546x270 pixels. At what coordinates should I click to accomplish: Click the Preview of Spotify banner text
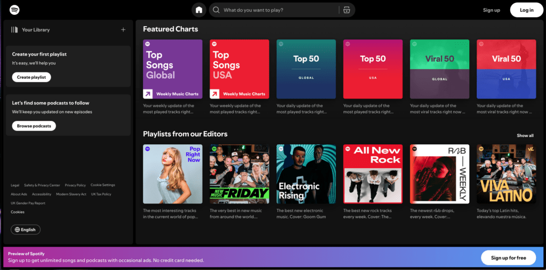(x=27, y=254)
